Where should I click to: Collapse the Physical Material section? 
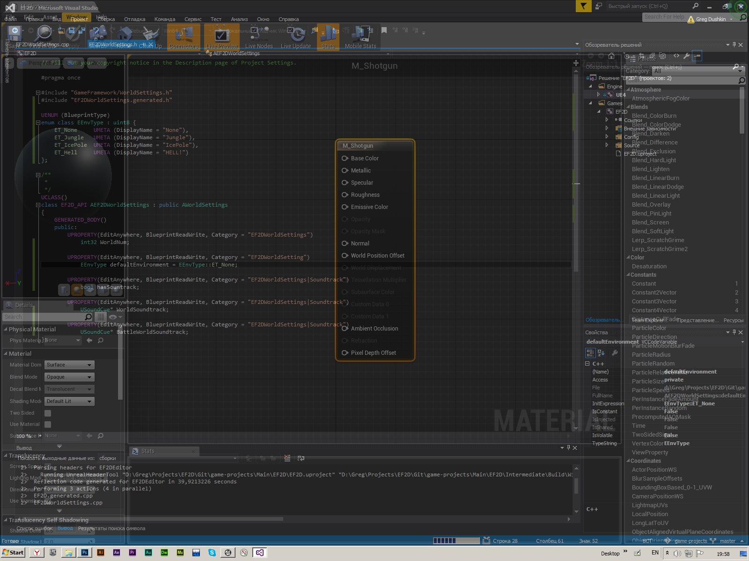click(x=6, y=330)
